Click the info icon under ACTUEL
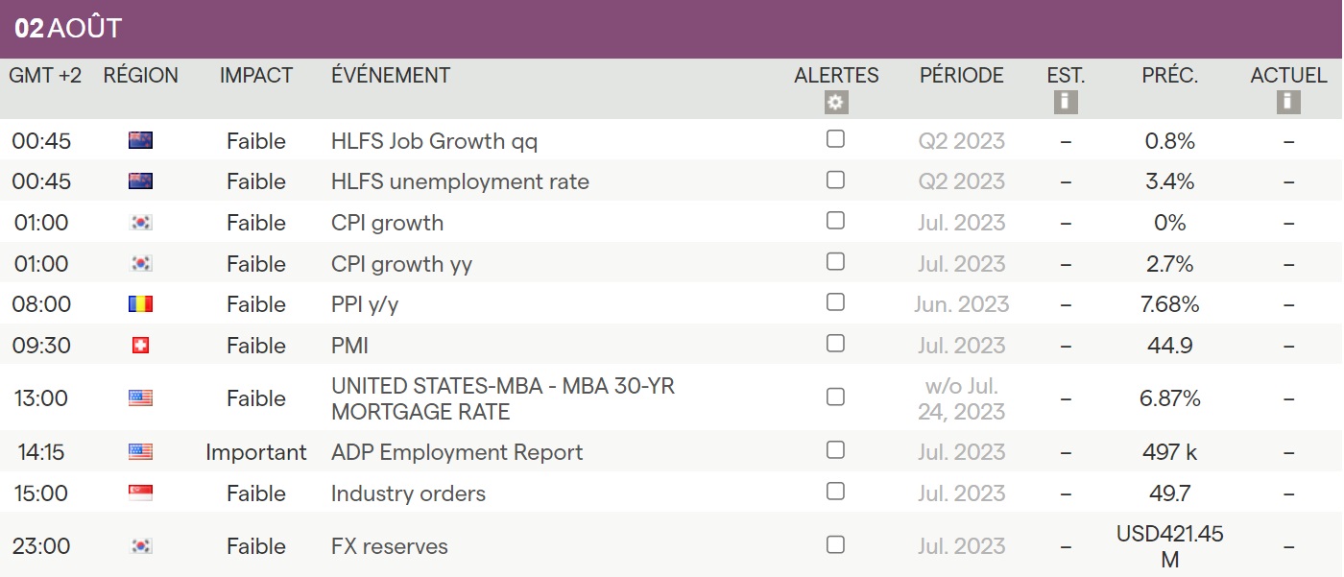Image resolution: width=1344 pixels, height=577 pixels. pyautogui.click(x=1288, y=103)
